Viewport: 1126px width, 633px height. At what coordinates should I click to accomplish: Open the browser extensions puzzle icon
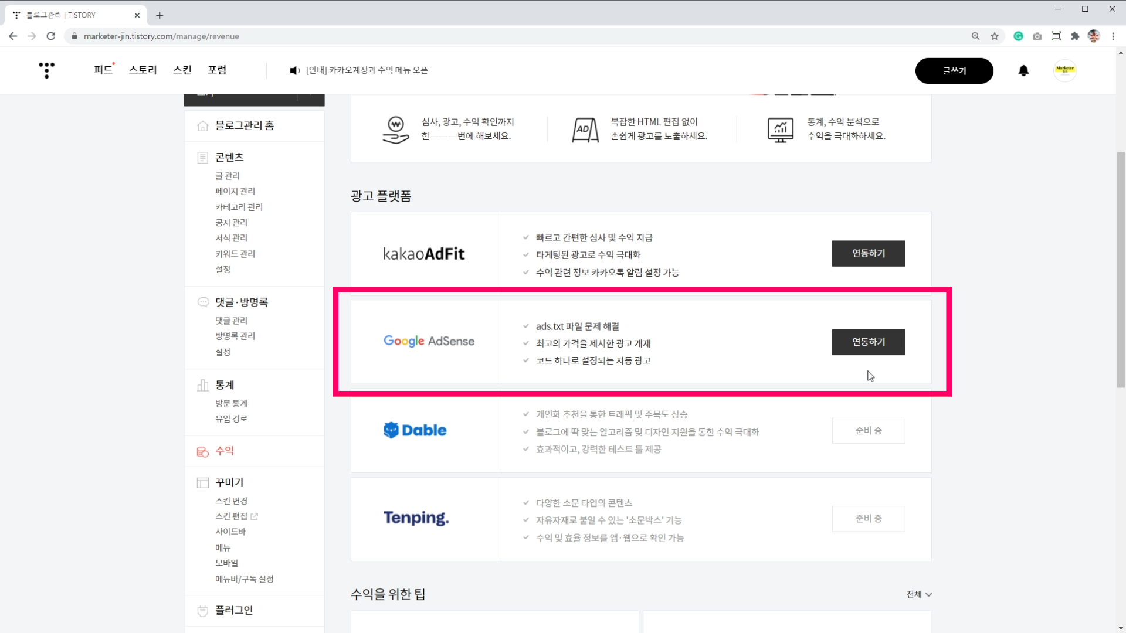point(1074,36)
